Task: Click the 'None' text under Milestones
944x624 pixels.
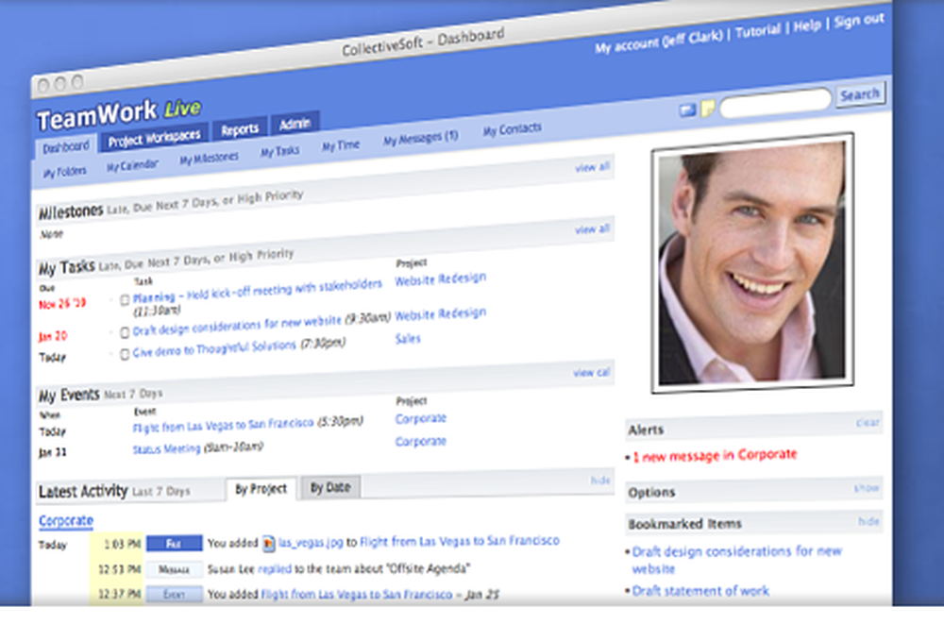Action: [x=52, y=234]
